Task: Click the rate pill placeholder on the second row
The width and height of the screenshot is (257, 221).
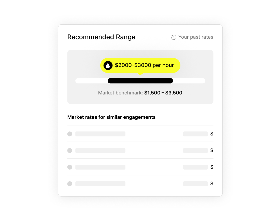Action: pyautogui.click(x=195, y=150)
